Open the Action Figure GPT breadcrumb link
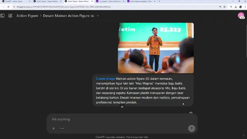Screen dimensions: 247x139 (x=27, y=16)
